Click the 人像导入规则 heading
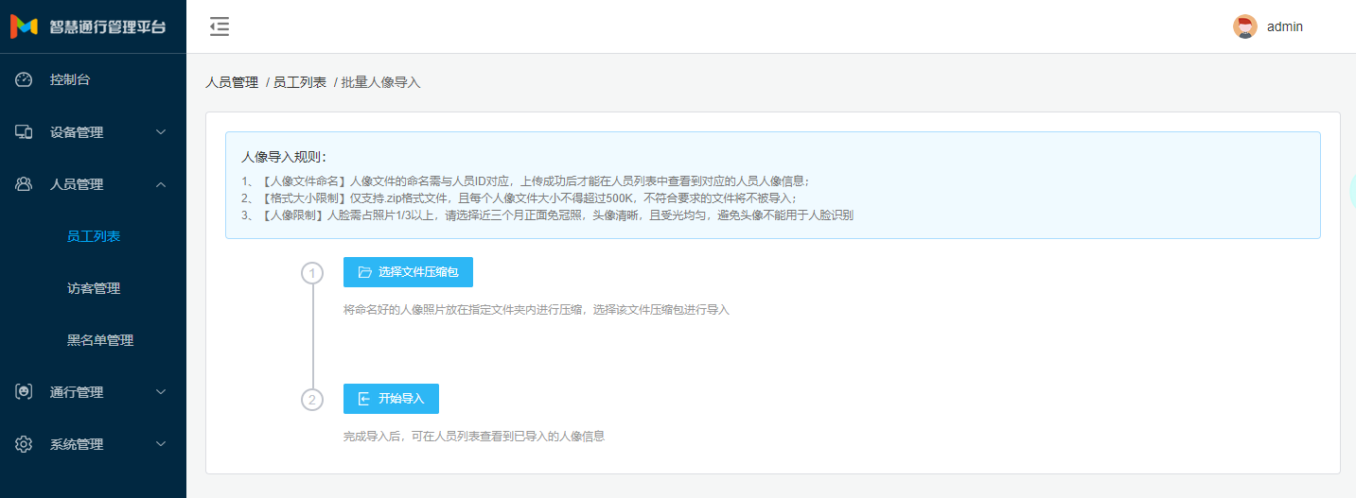Screen dimensions: 1356x498 284,157
